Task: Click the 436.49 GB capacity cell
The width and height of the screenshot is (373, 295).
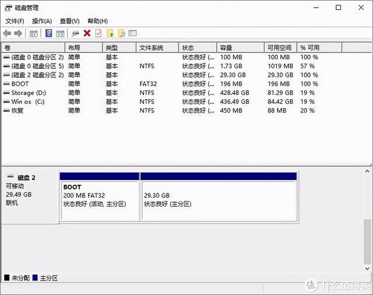Action: click(234, 102)
